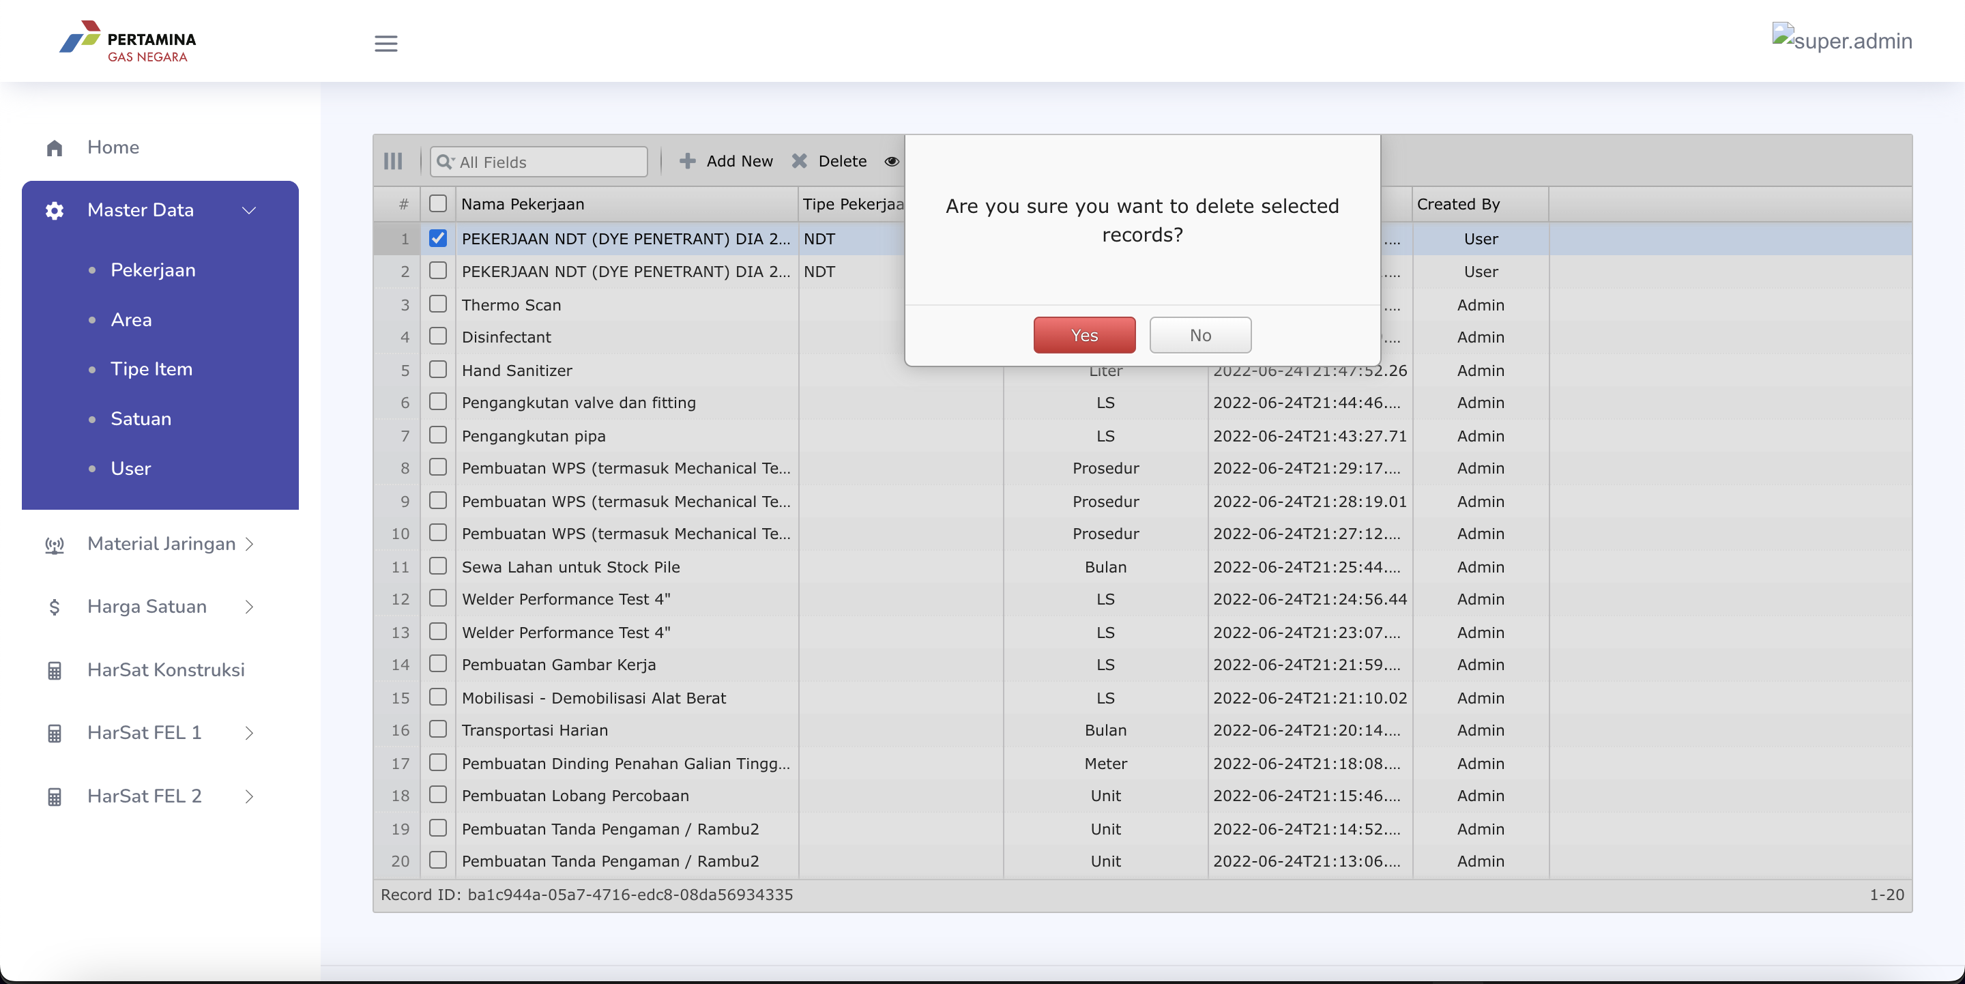This screenshot has height=984, width=1965.
Task: Sort by Nama Pekerjaan column header
Action: pos(626,205)
